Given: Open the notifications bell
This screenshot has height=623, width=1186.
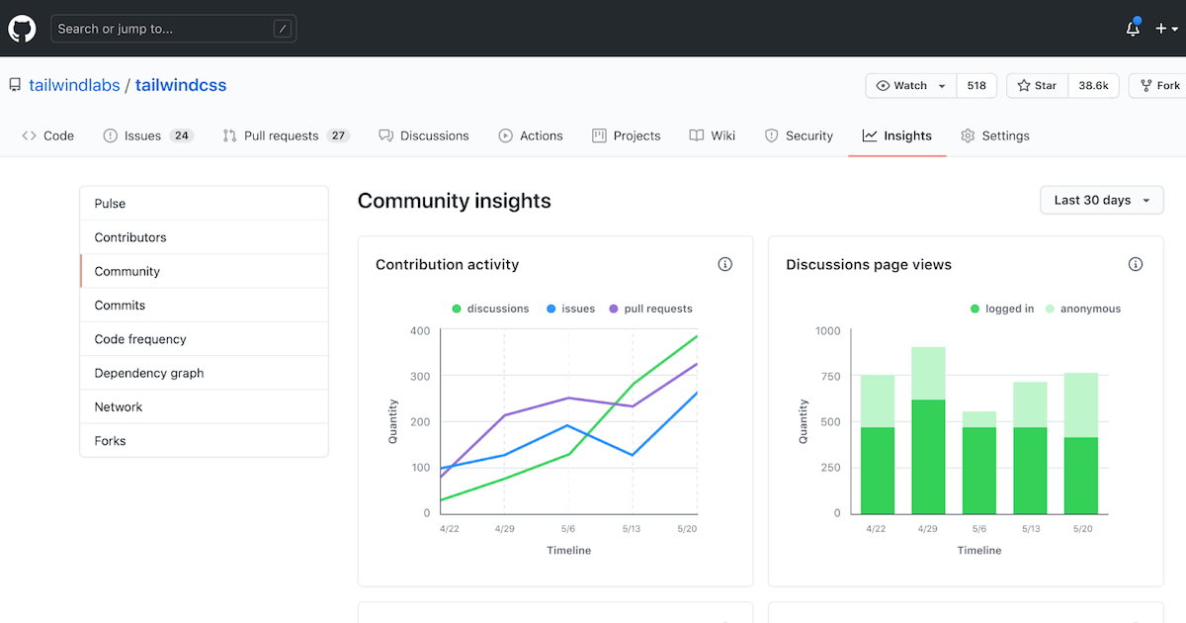Looking at the screenshot, I should [x=1133, y=29].
